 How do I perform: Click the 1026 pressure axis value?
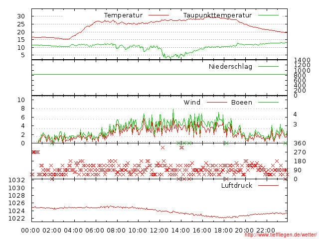pos(16,203)
